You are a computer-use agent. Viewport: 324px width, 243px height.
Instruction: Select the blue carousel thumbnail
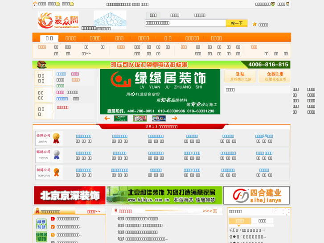(159, 118)
